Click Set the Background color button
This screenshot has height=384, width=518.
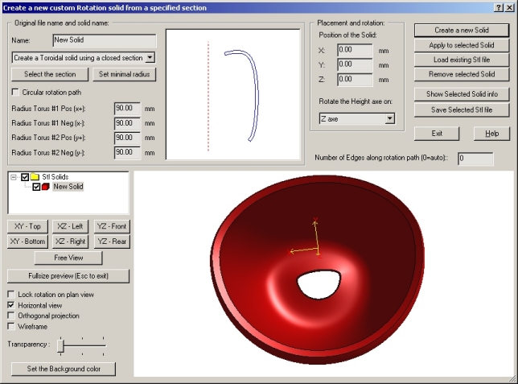(x=64, y=369)
